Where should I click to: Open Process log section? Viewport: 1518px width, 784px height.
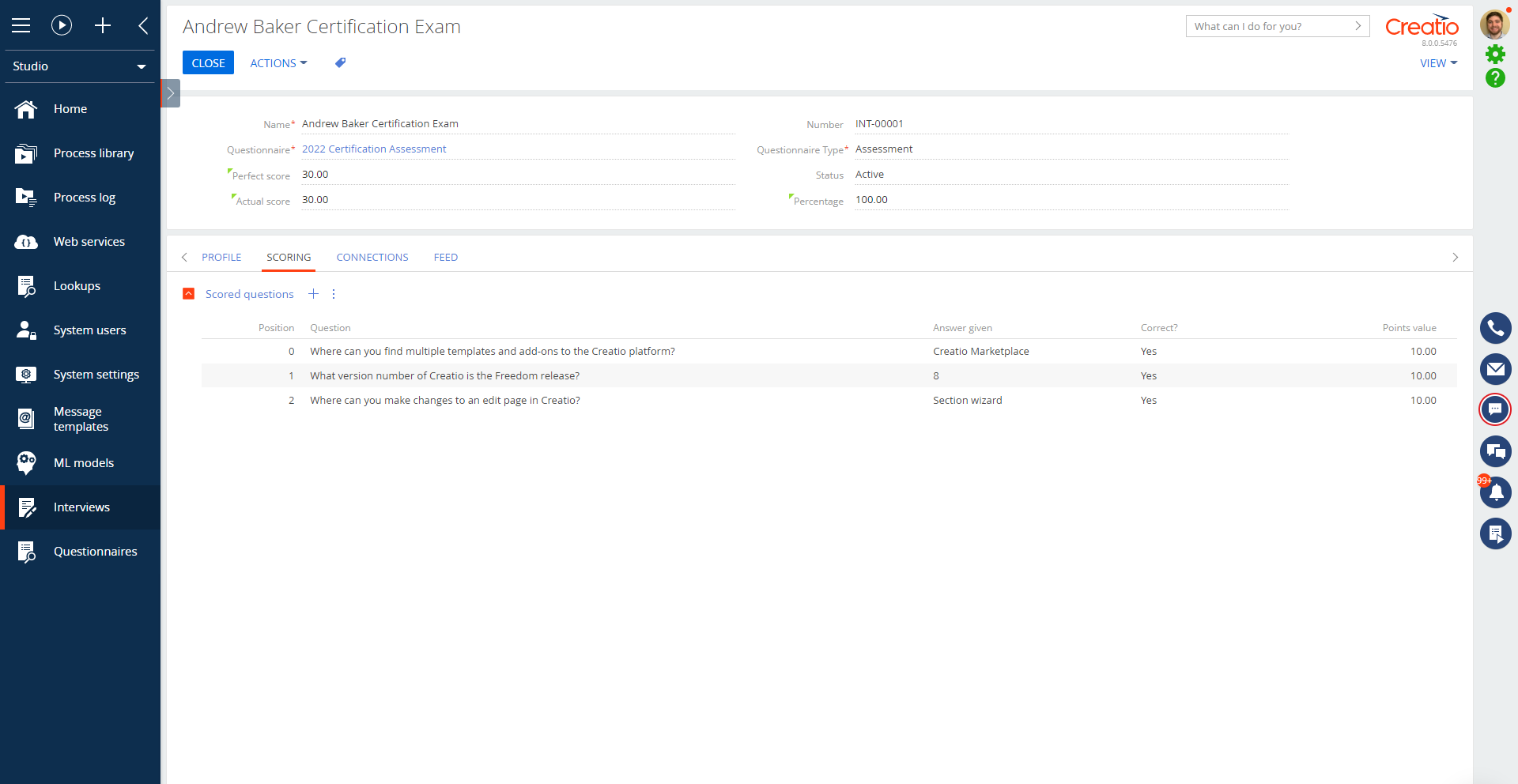80,198
